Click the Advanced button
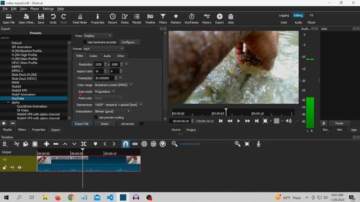The width and height of the screenshot is (360, 202). click(x=128, y=123)
